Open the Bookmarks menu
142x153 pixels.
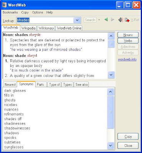point(10,12)
